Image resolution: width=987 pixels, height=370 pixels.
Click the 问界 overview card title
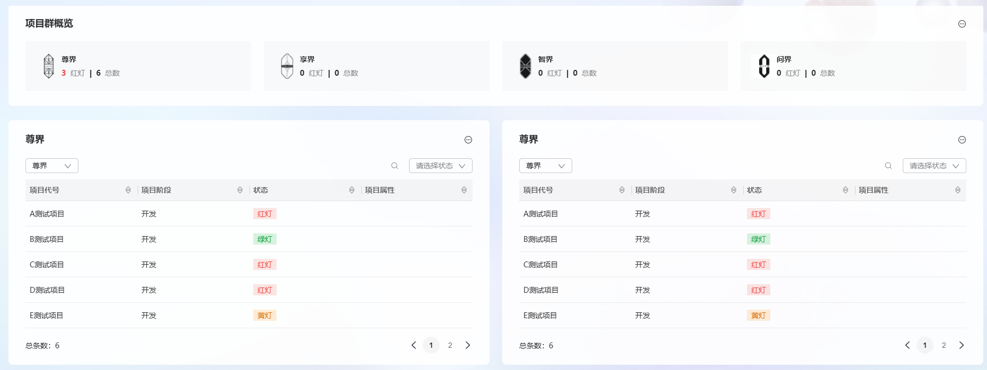[x=784, y=59]
